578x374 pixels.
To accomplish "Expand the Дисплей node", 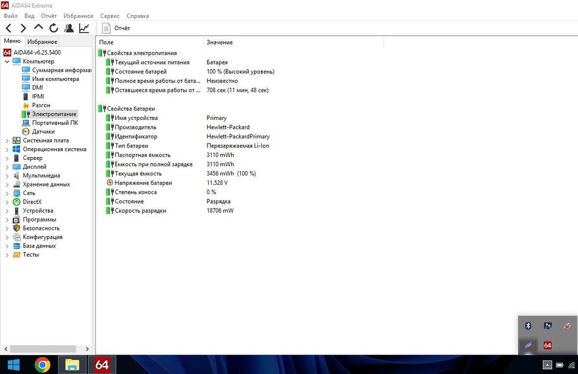I will click(7, 167).
